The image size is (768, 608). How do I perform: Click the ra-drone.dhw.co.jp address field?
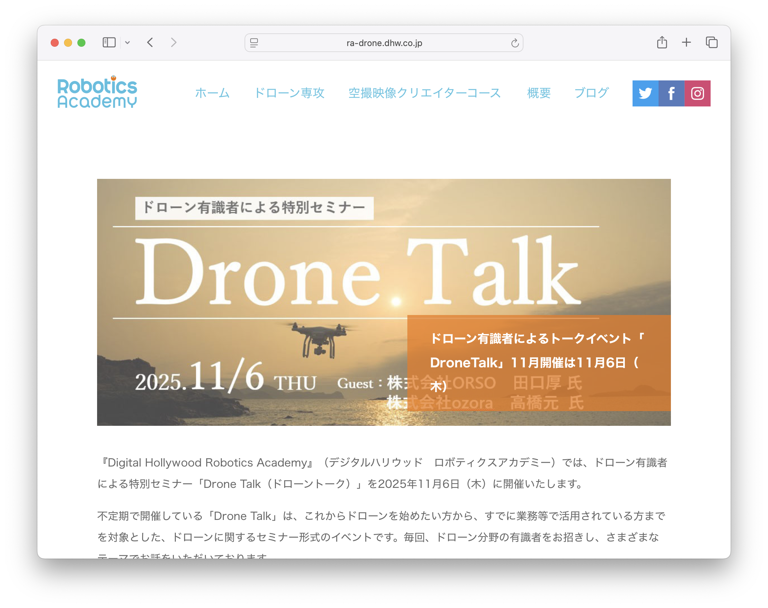pos(384,43)
